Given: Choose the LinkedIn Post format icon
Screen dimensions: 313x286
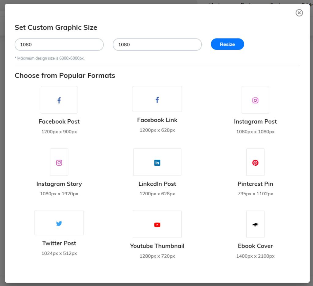Looking at the screenshot, I should point(157,163).
